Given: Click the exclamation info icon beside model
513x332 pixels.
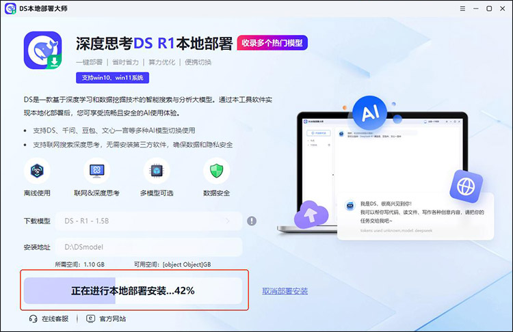Looking at the screenshot, I should click(252, 221).
